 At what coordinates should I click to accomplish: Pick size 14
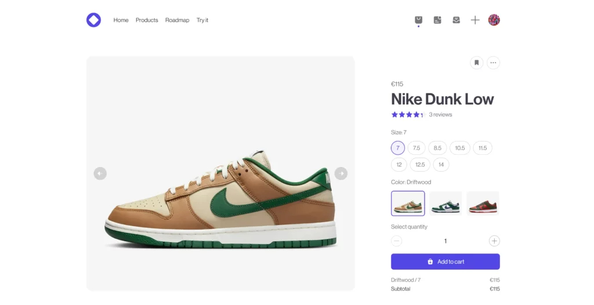pyautogui.click(x=441, y=165)
